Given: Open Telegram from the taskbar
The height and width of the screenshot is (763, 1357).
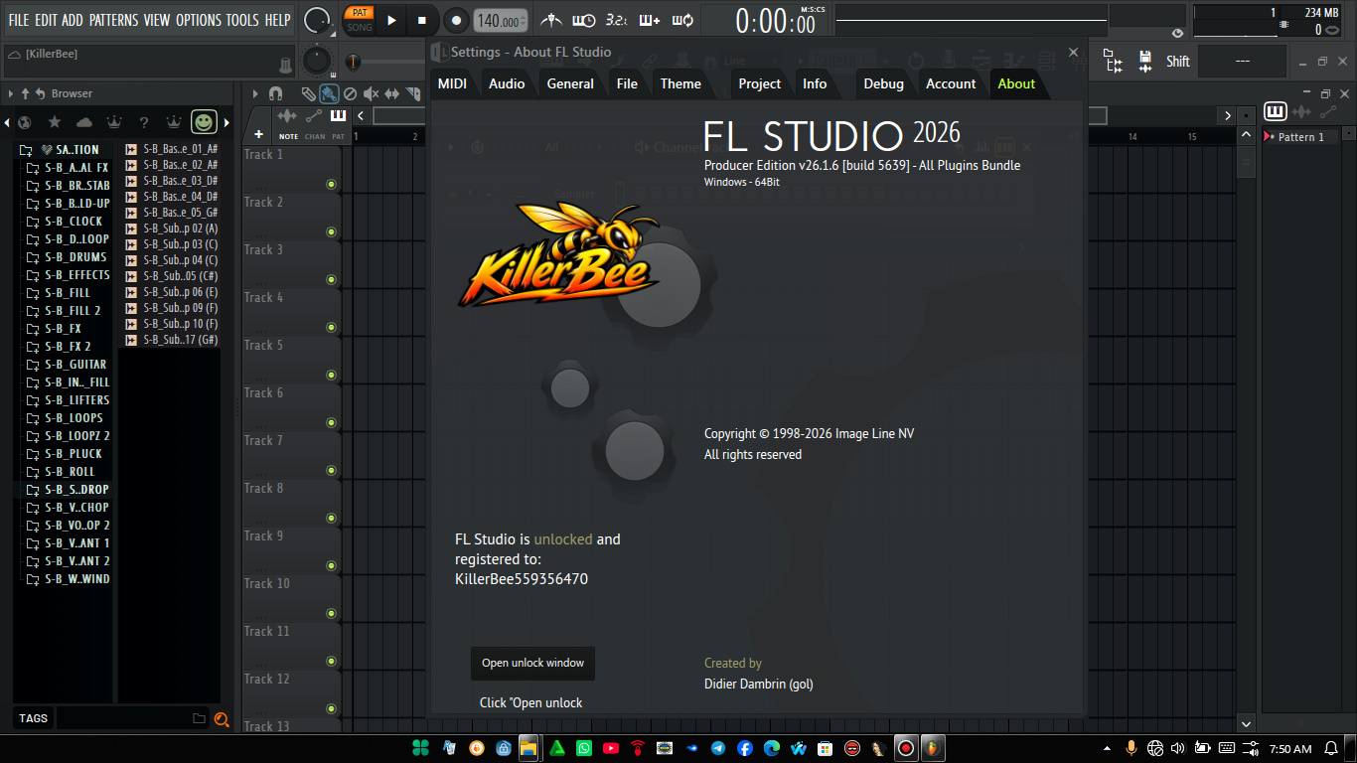Looking at the screenshot, I should [x=718, y=748].
